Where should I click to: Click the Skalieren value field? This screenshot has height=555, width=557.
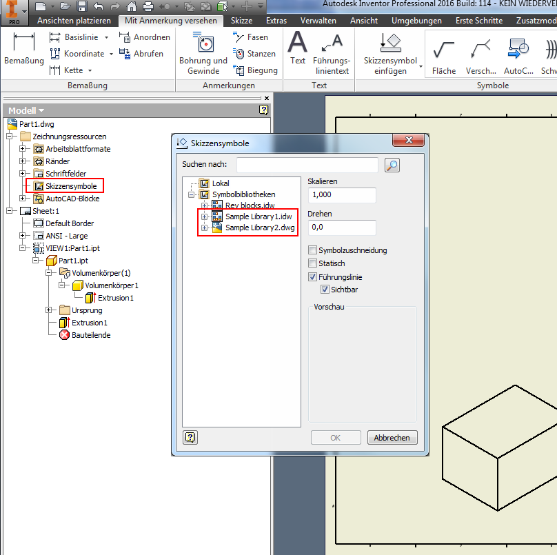[342, 195]
